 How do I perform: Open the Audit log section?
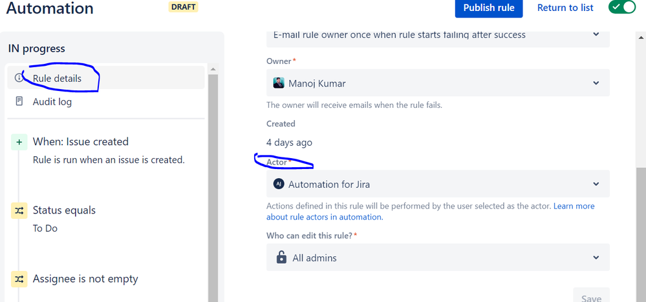[106, 101]
